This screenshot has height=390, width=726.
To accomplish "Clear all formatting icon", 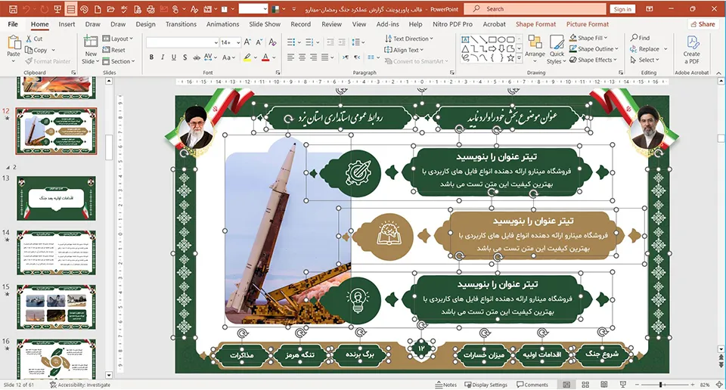I will click(x=273, y=42).
